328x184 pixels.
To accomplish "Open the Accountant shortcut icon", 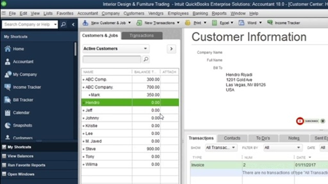I will [x=8, y=62].
